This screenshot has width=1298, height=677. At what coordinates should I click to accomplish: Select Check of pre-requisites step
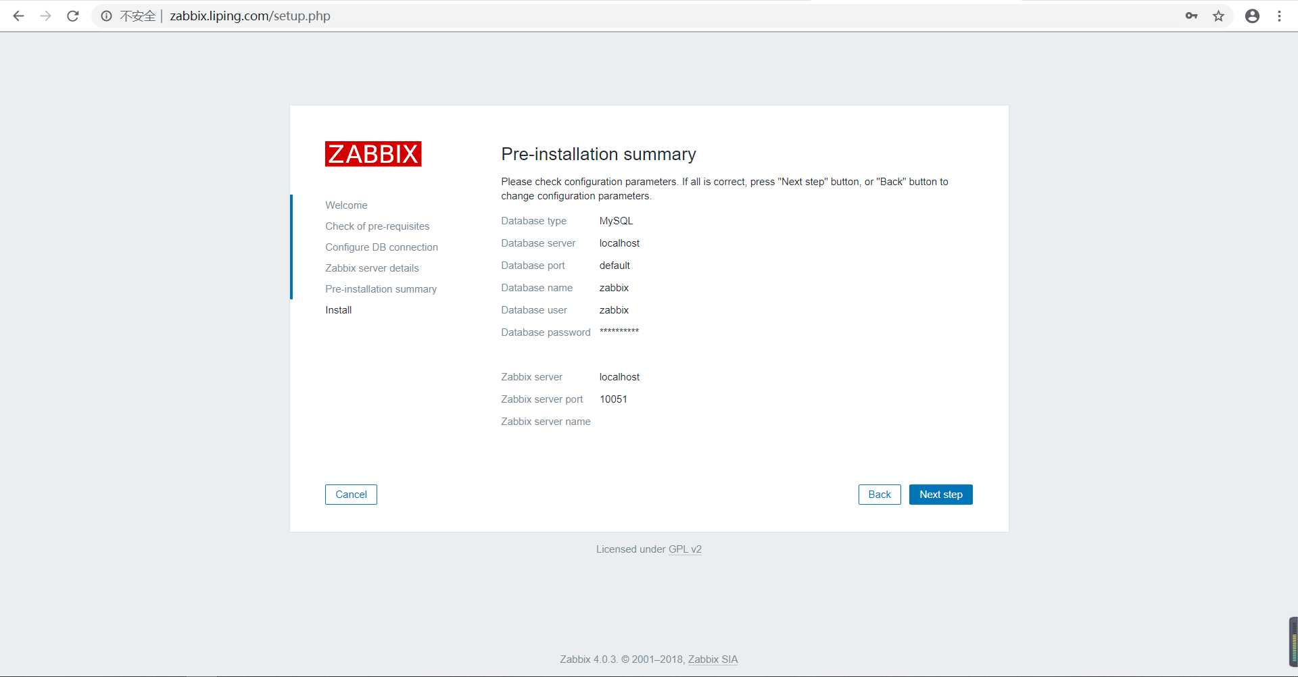[377, 226]
